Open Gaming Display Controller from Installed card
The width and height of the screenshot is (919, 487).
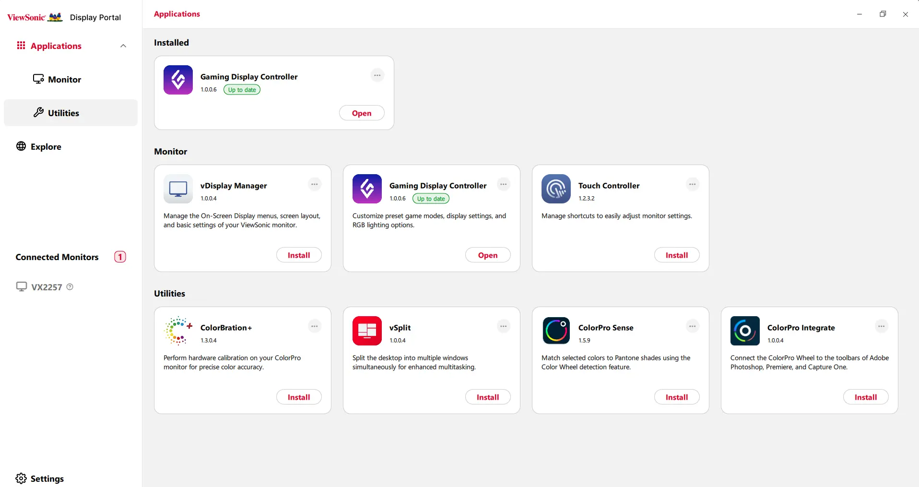362,113
